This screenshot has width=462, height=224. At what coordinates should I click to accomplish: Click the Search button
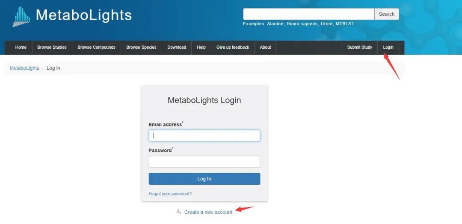pos(387,14)
